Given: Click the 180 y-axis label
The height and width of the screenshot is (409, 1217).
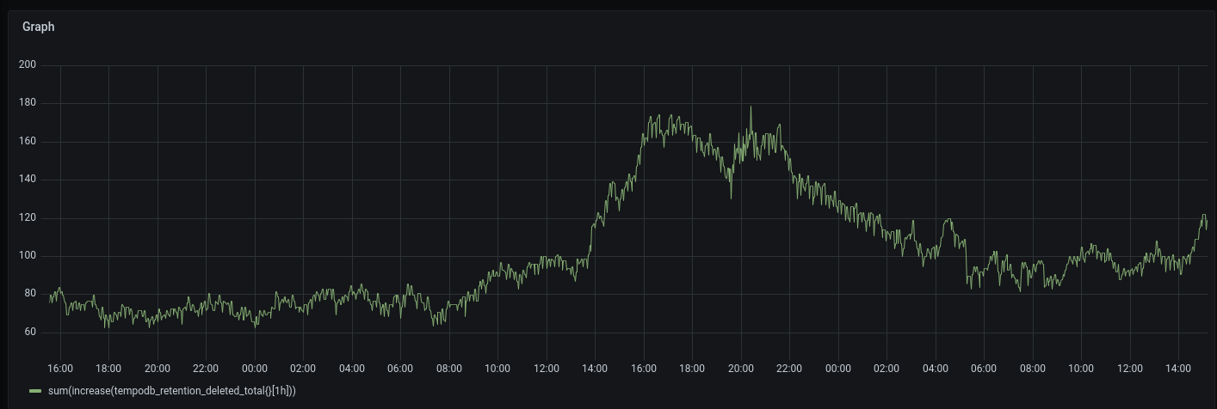Looking at the screenshot, I should coord(27,103).
